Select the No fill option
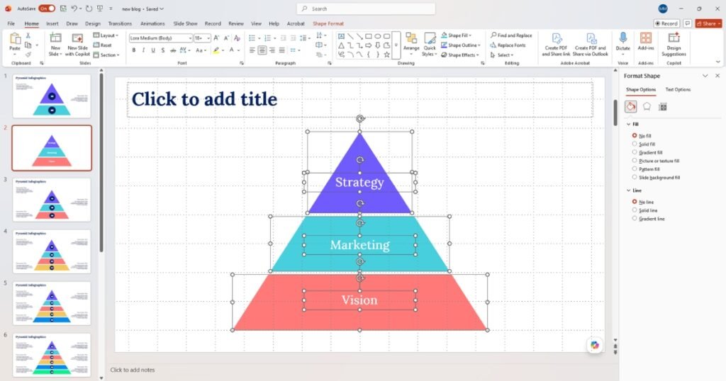The height and width of the screenshot is (381, 726). pos(642,135)
